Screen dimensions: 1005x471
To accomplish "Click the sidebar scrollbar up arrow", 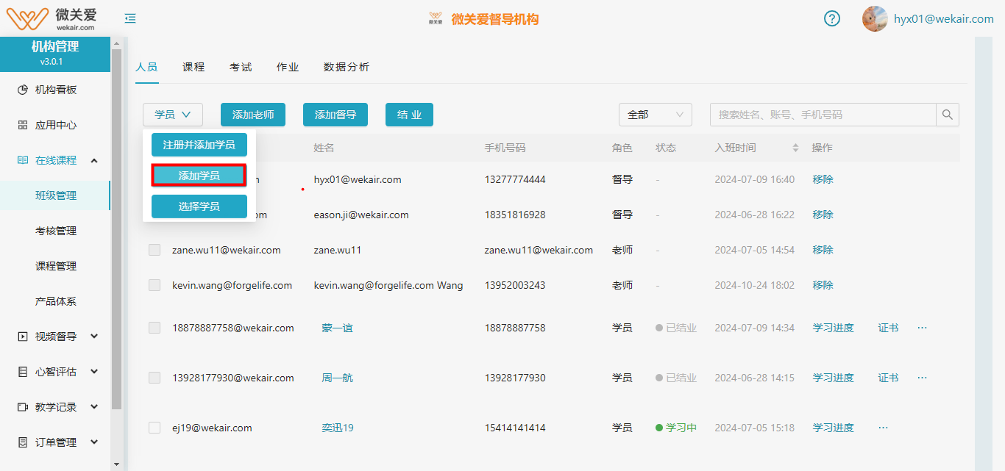I will [x=116, y=43].
